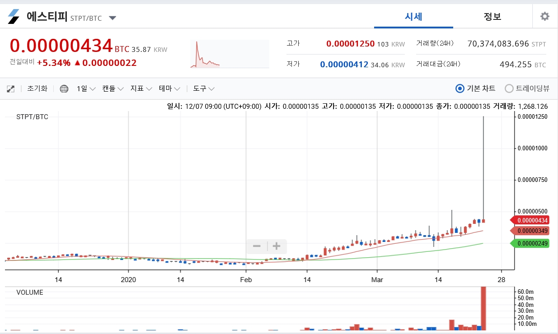The height and width of the screenshot is (334, 558).
Task: Click the 2020 date axis label
Action: 129,280
